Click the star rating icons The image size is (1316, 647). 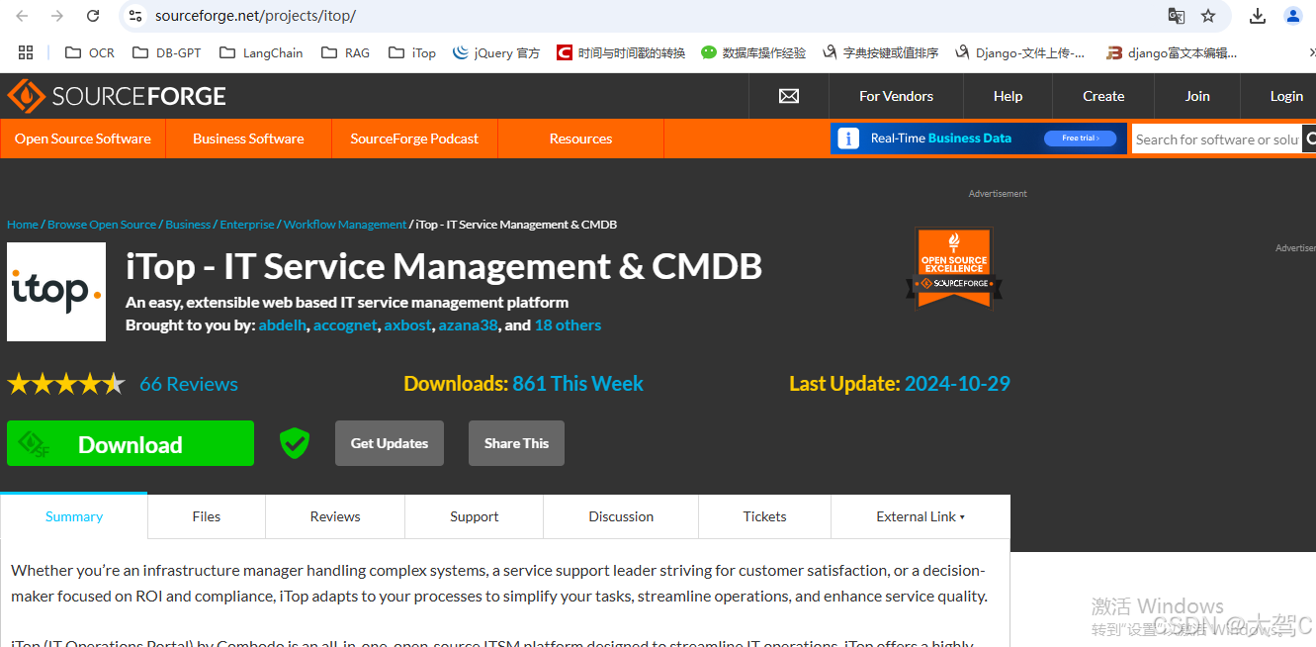66,384
